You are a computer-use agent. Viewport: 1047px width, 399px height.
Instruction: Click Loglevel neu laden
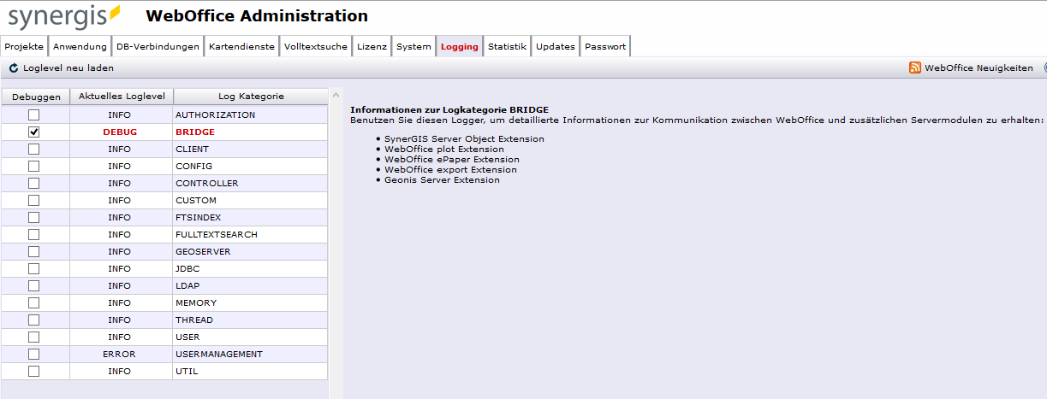tap(68, 67)
